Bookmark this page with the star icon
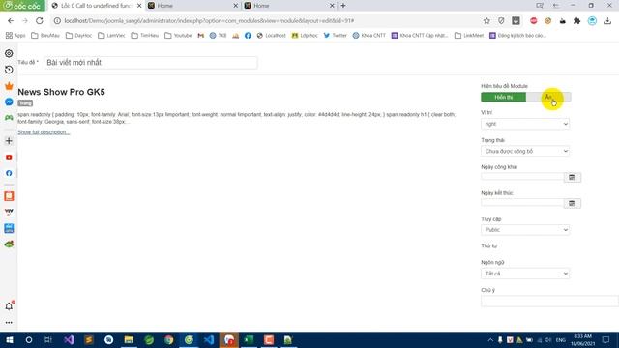Viewport: 619px width, 348px height. click(486, 21)
